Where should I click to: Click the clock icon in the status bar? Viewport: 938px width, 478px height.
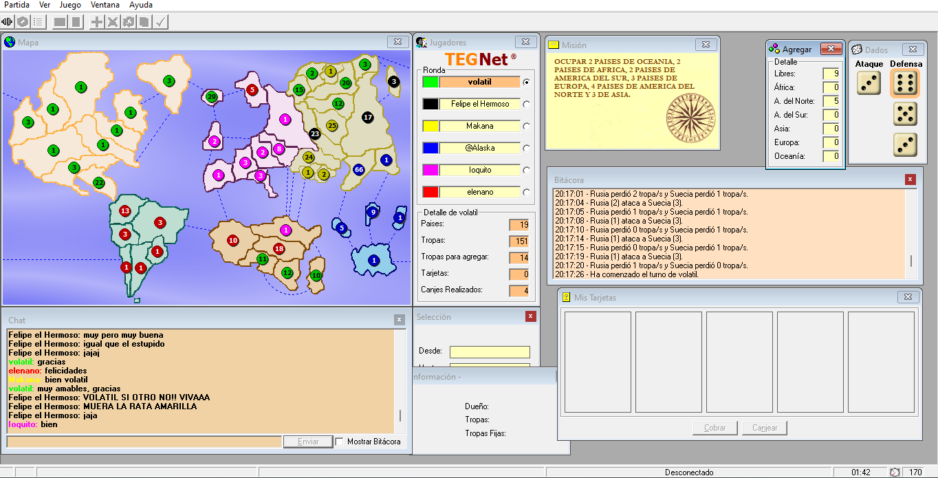(x=895, y=472)
